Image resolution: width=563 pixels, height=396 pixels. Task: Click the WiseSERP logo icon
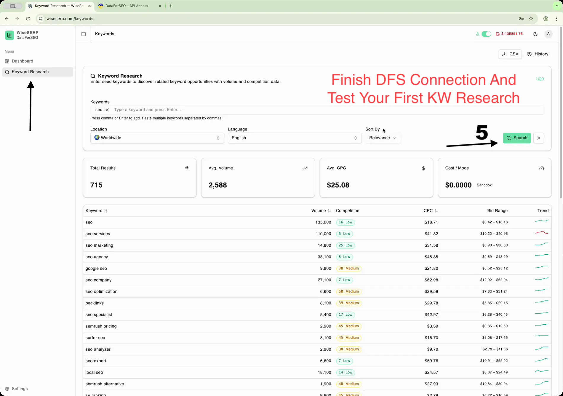(9, 35)
